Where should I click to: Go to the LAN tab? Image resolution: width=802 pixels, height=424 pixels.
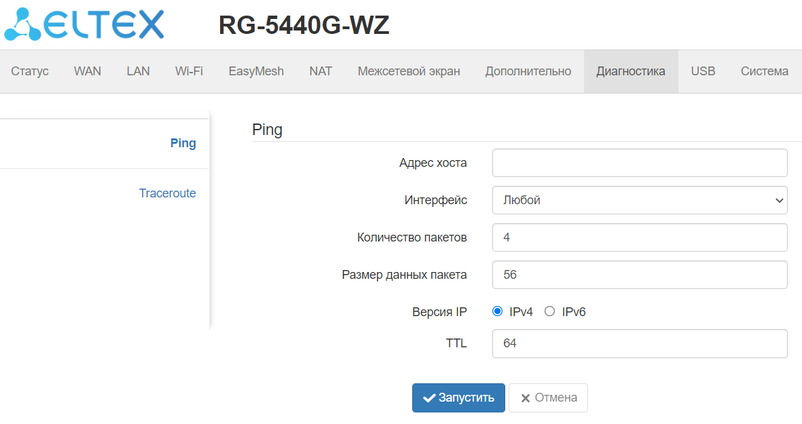pyautogui.click(x=138, y=71)
